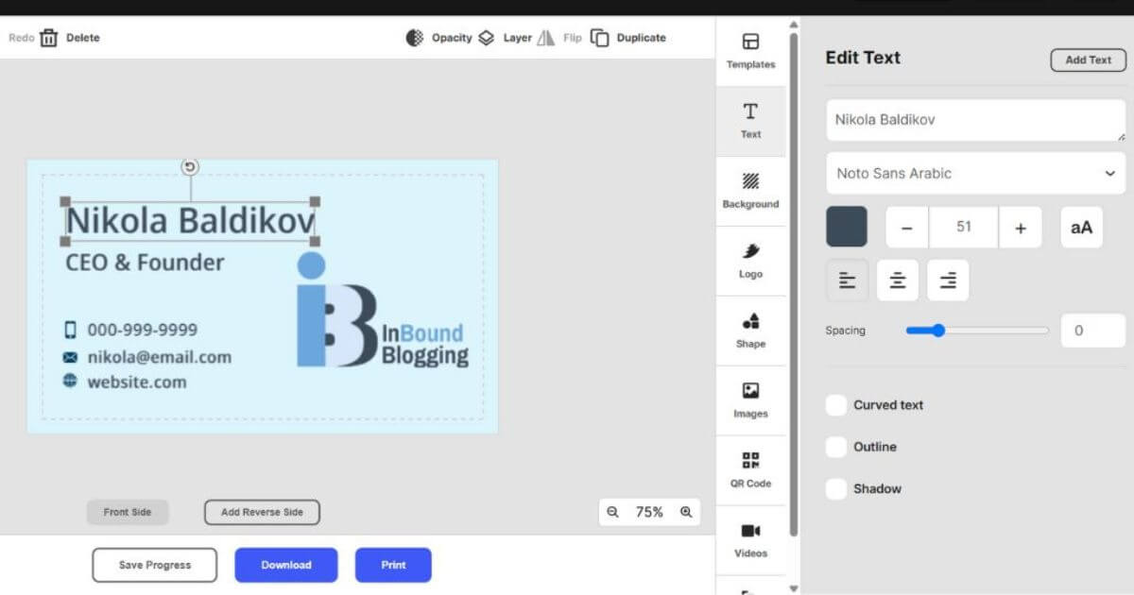Screen dimensions: 1134x595
Task: Select the Front Side tab
Action: (x=128, y=512)
